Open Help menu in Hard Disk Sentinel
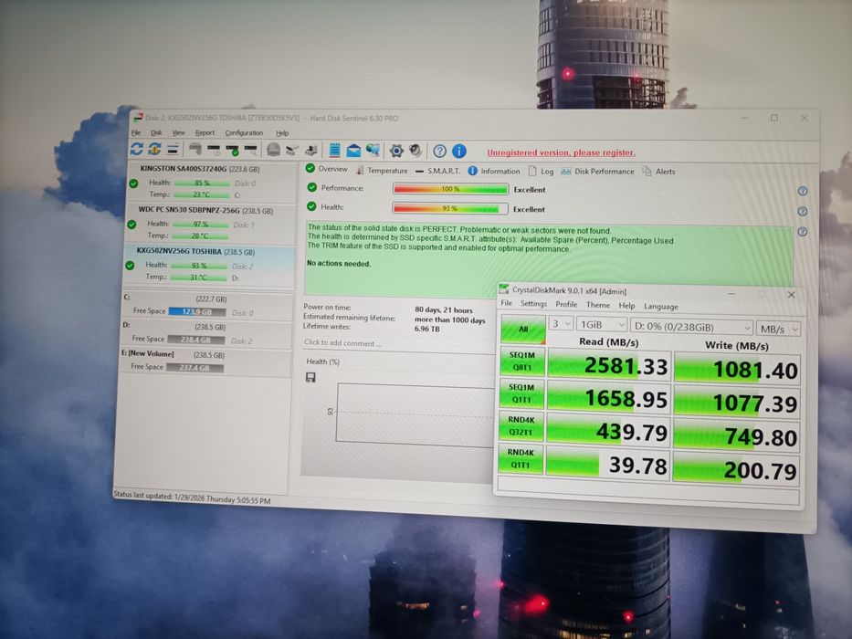 (282, 133)
